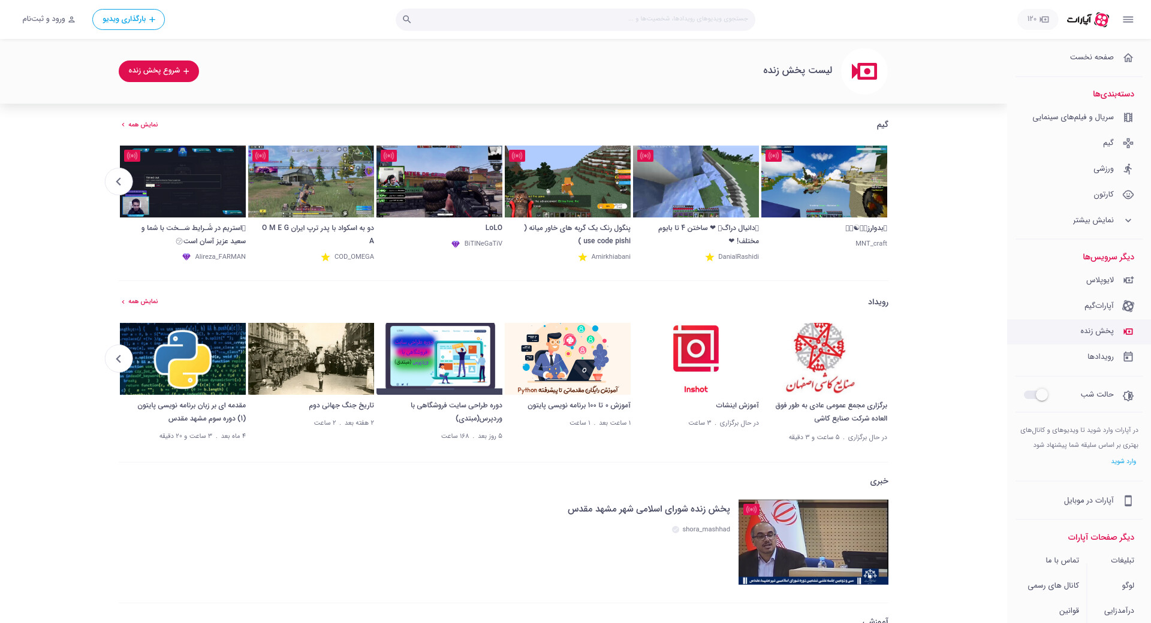1151x623 pixels.
Task: Click the star badge next to DanialRashidi
Action: tap(710, 257)
